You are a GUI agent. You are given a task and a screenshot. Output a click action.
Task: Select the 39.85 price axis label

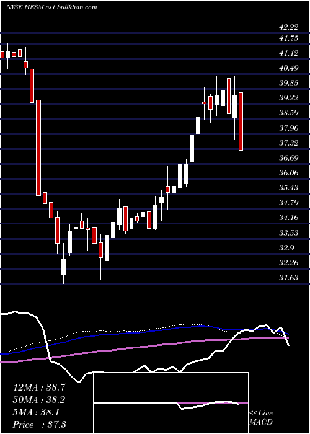click(289, 83)
